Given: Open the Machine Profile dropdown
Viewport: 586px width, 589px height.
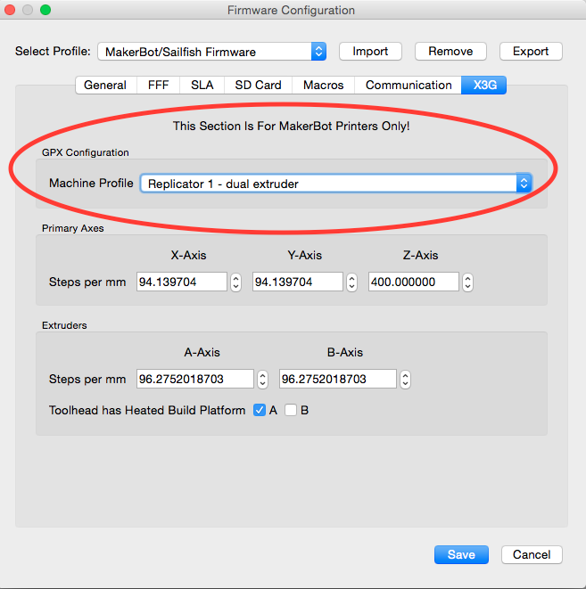Looking at the screenshot, I should (335, 184).
